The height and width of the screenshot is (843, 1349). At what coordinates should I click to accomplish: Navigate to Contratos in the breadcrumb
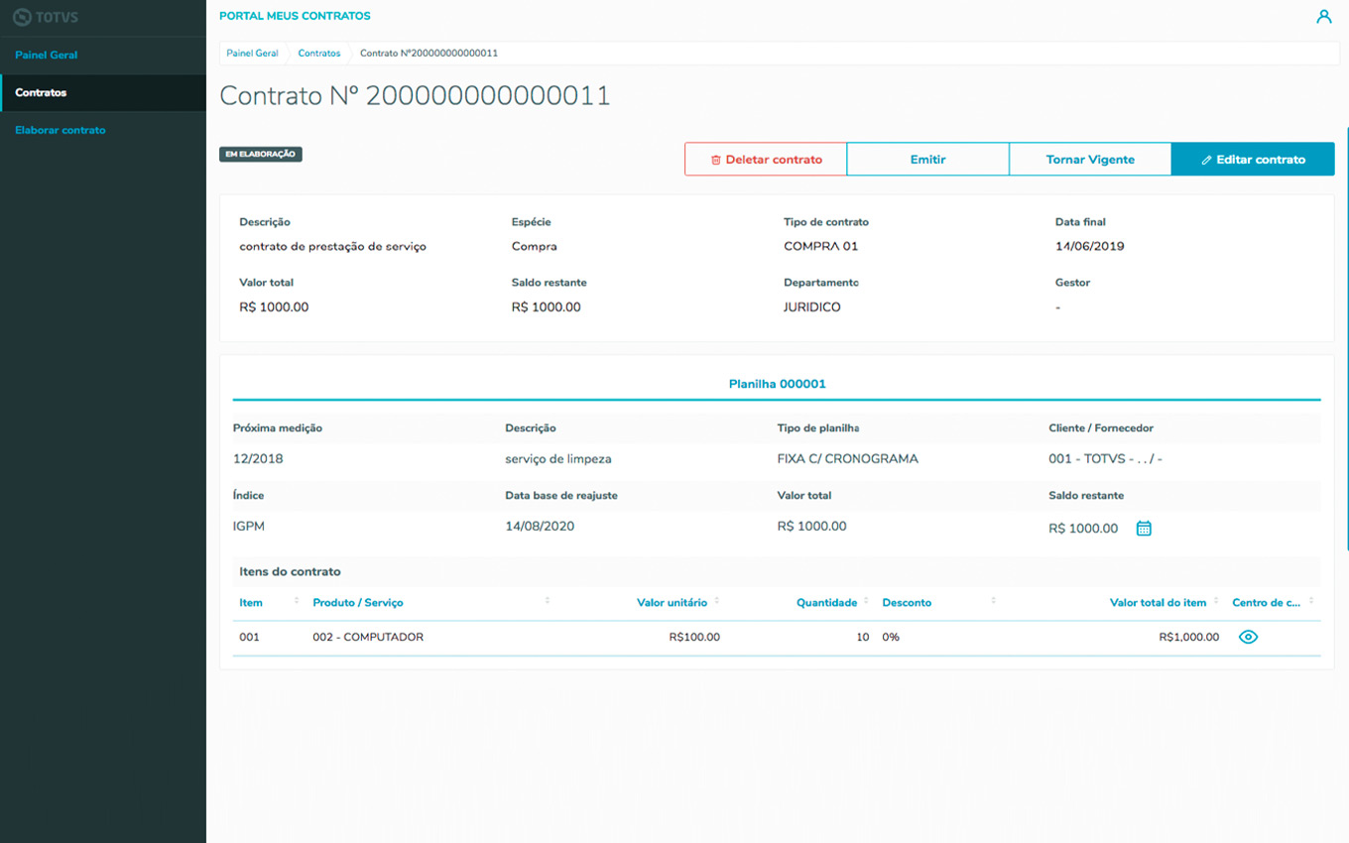click(x=318, y=54)
